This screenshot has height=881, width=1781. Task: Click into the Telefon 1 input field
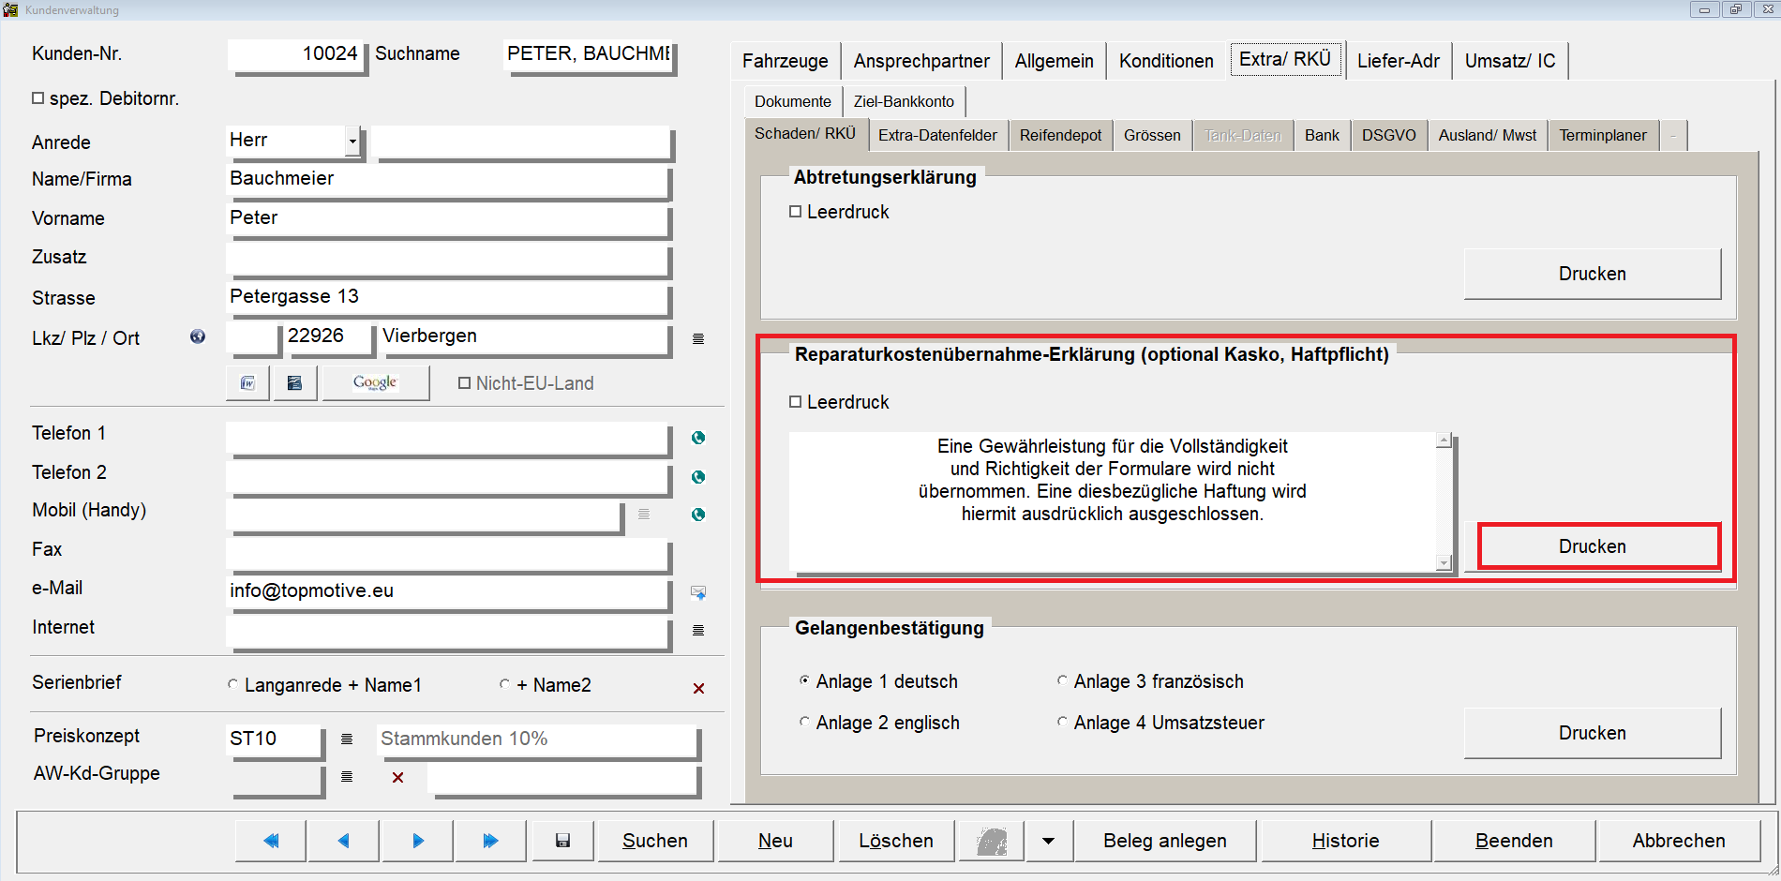point(448,438)
